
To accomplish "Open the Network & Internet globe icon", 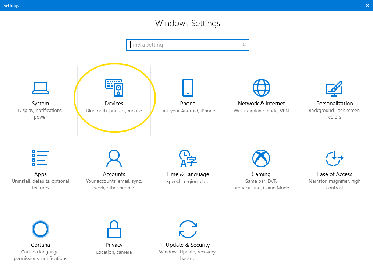I will point(262,88).
